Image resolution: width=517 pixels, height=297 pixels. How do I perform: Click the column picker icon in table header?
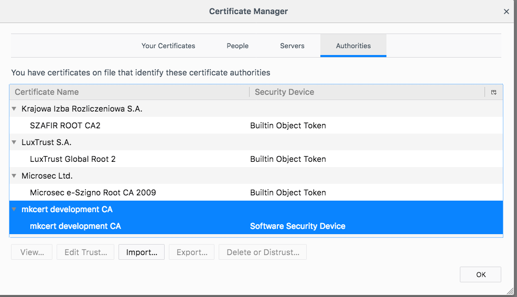coord(493,92)
